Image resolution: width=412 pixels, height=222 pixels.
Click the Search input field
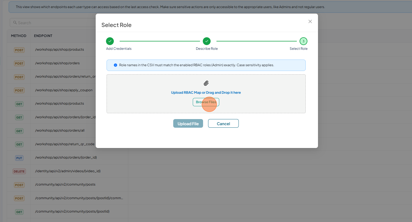tap(53, 23)
